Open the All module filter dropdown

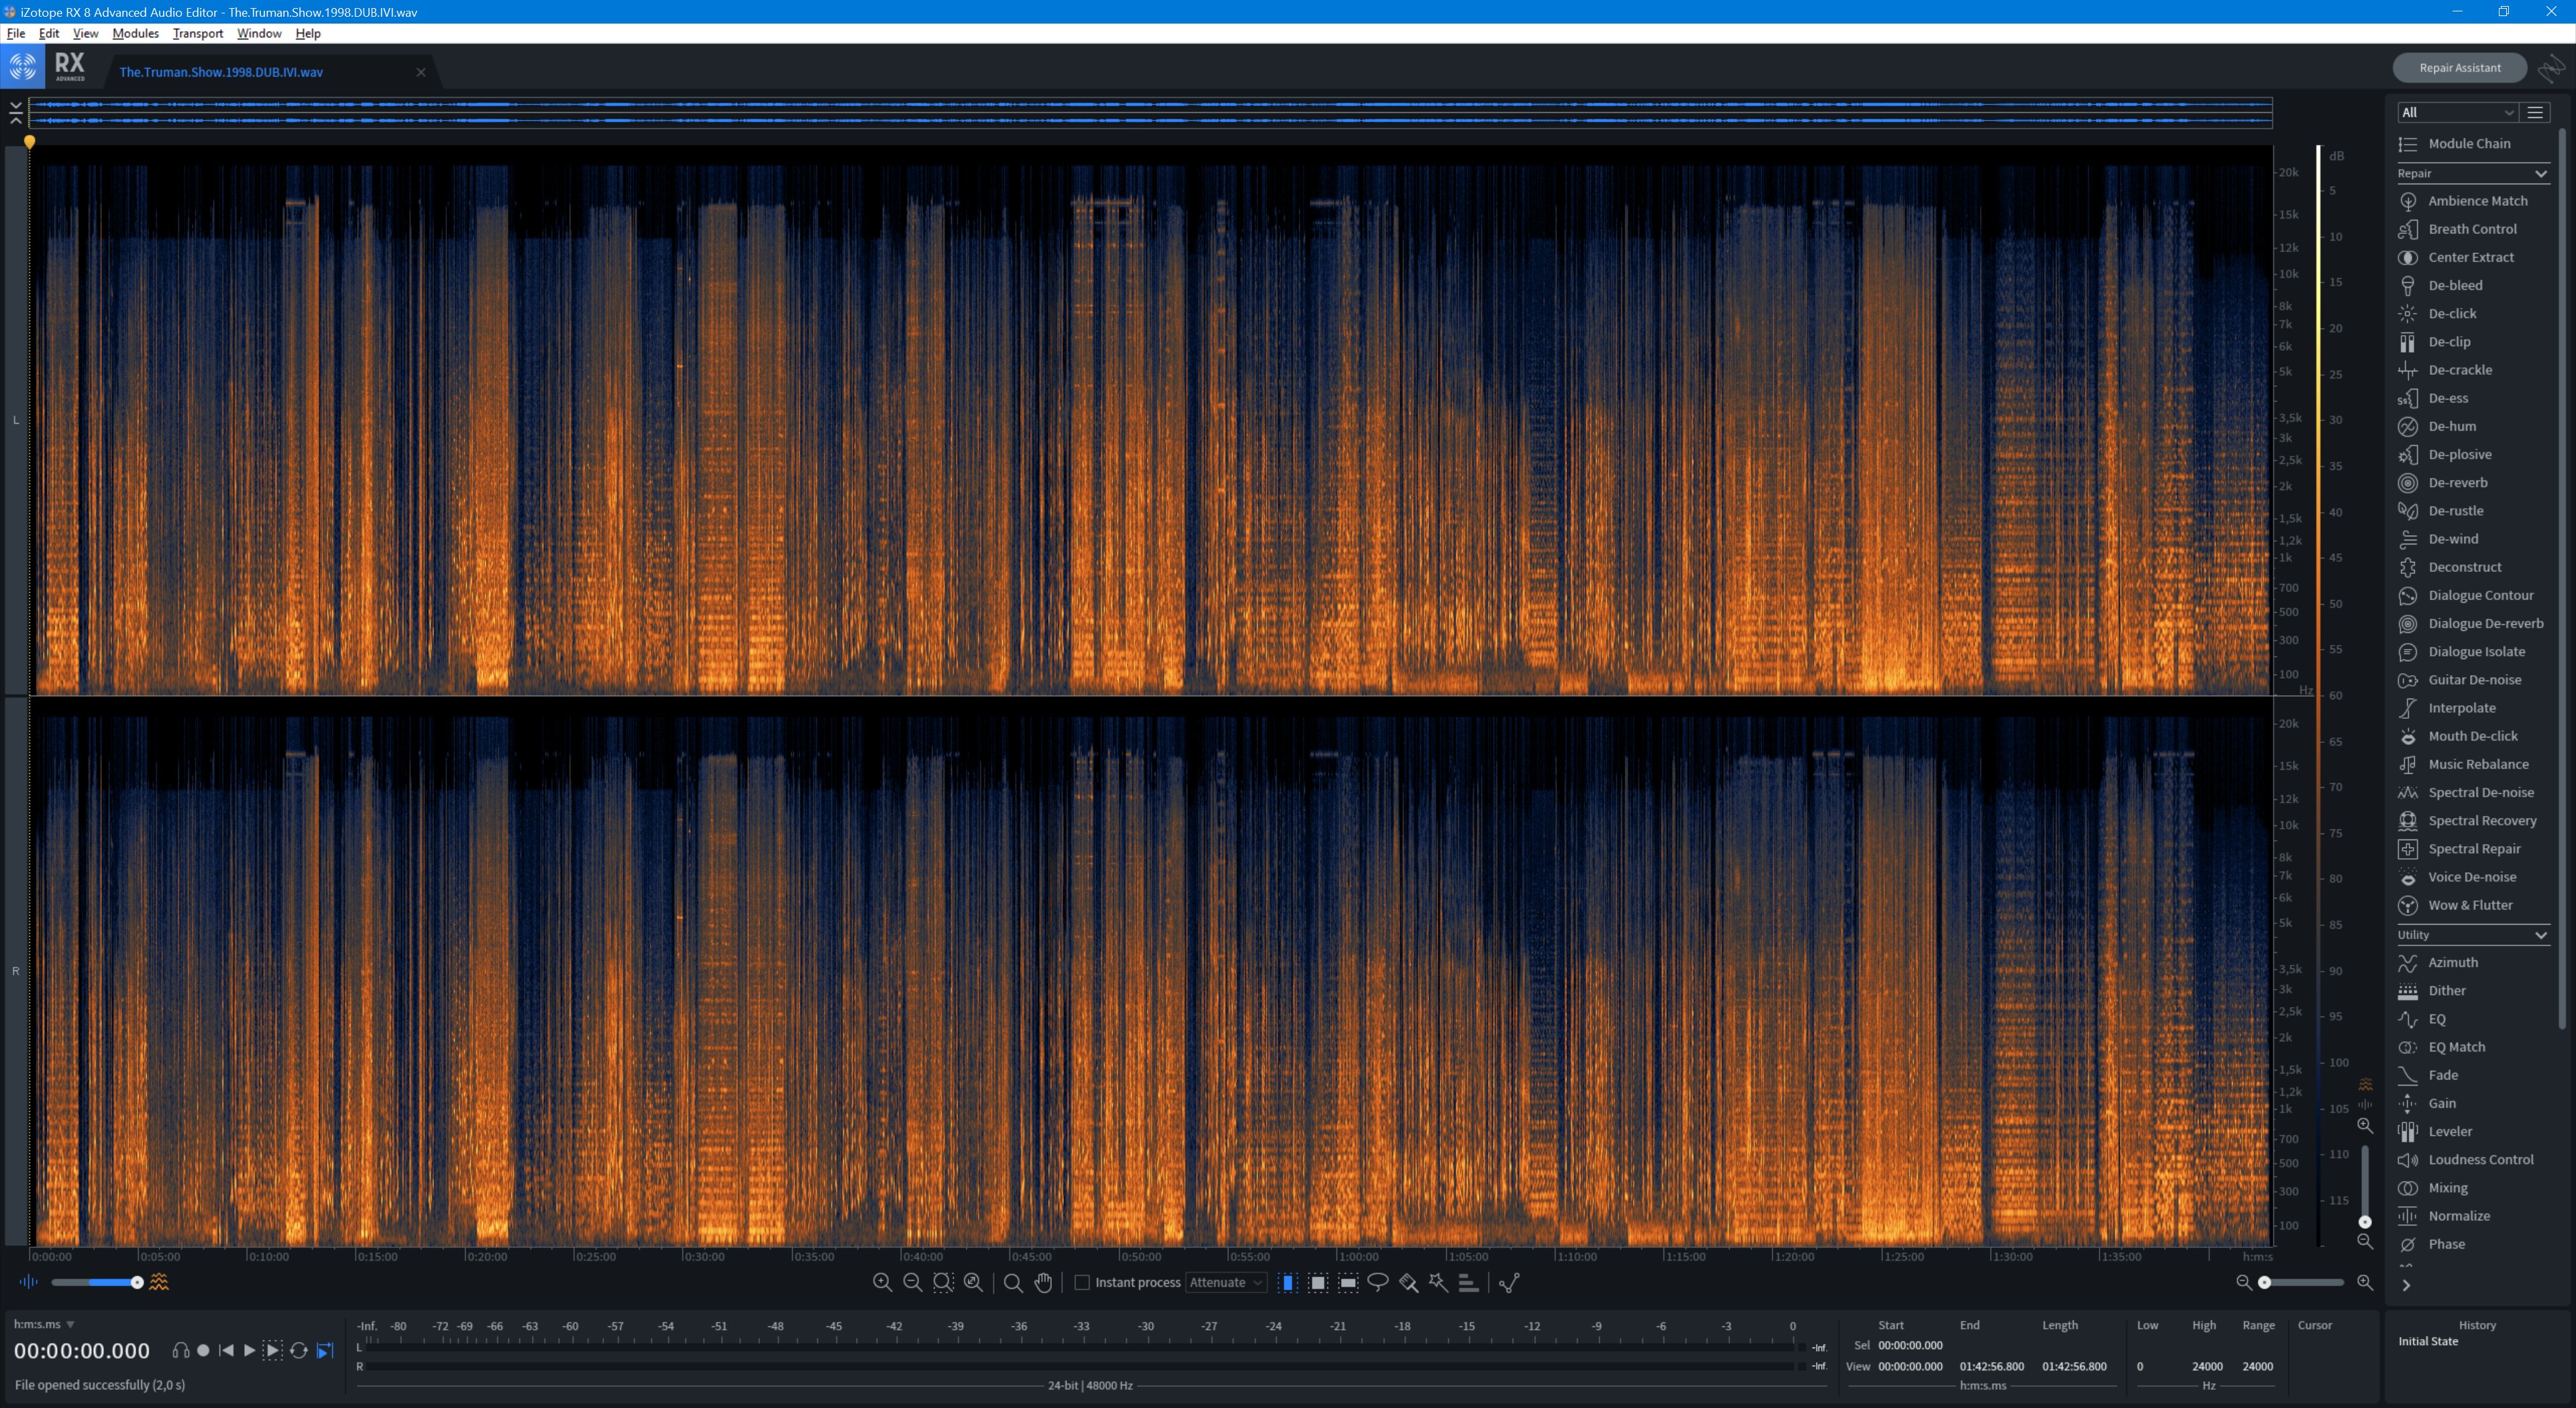(2457, 112)
